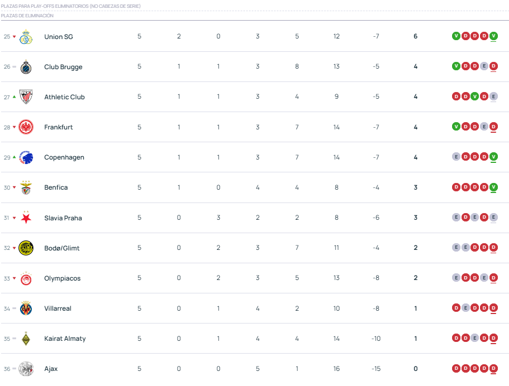Click the Frankfurt eagle crest

click(26, 127)
